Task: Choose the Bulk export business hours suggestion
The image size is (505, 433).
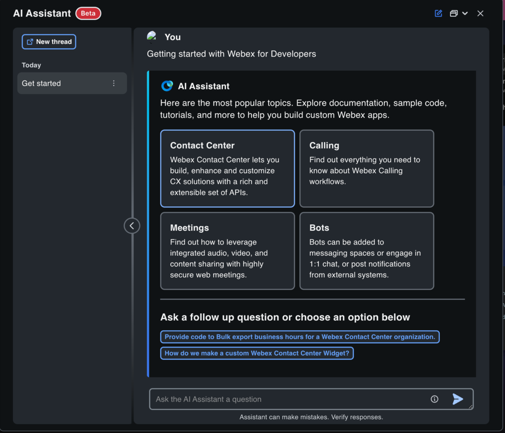Action: click(x=300, y=337)
